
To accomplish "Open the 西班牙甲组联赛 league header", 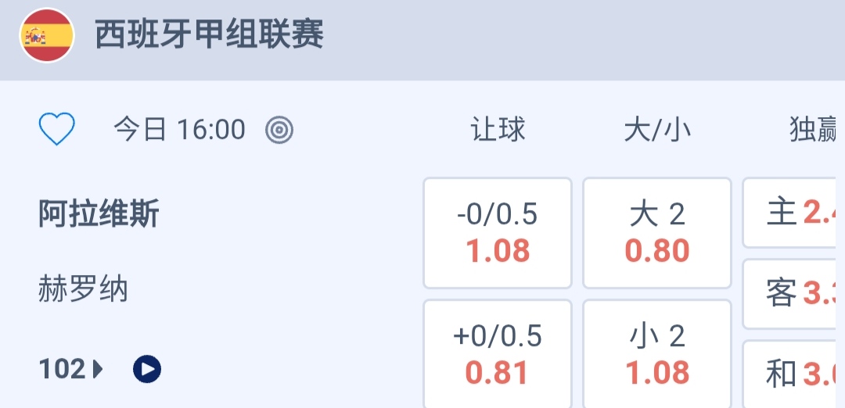I will [210, 36].
